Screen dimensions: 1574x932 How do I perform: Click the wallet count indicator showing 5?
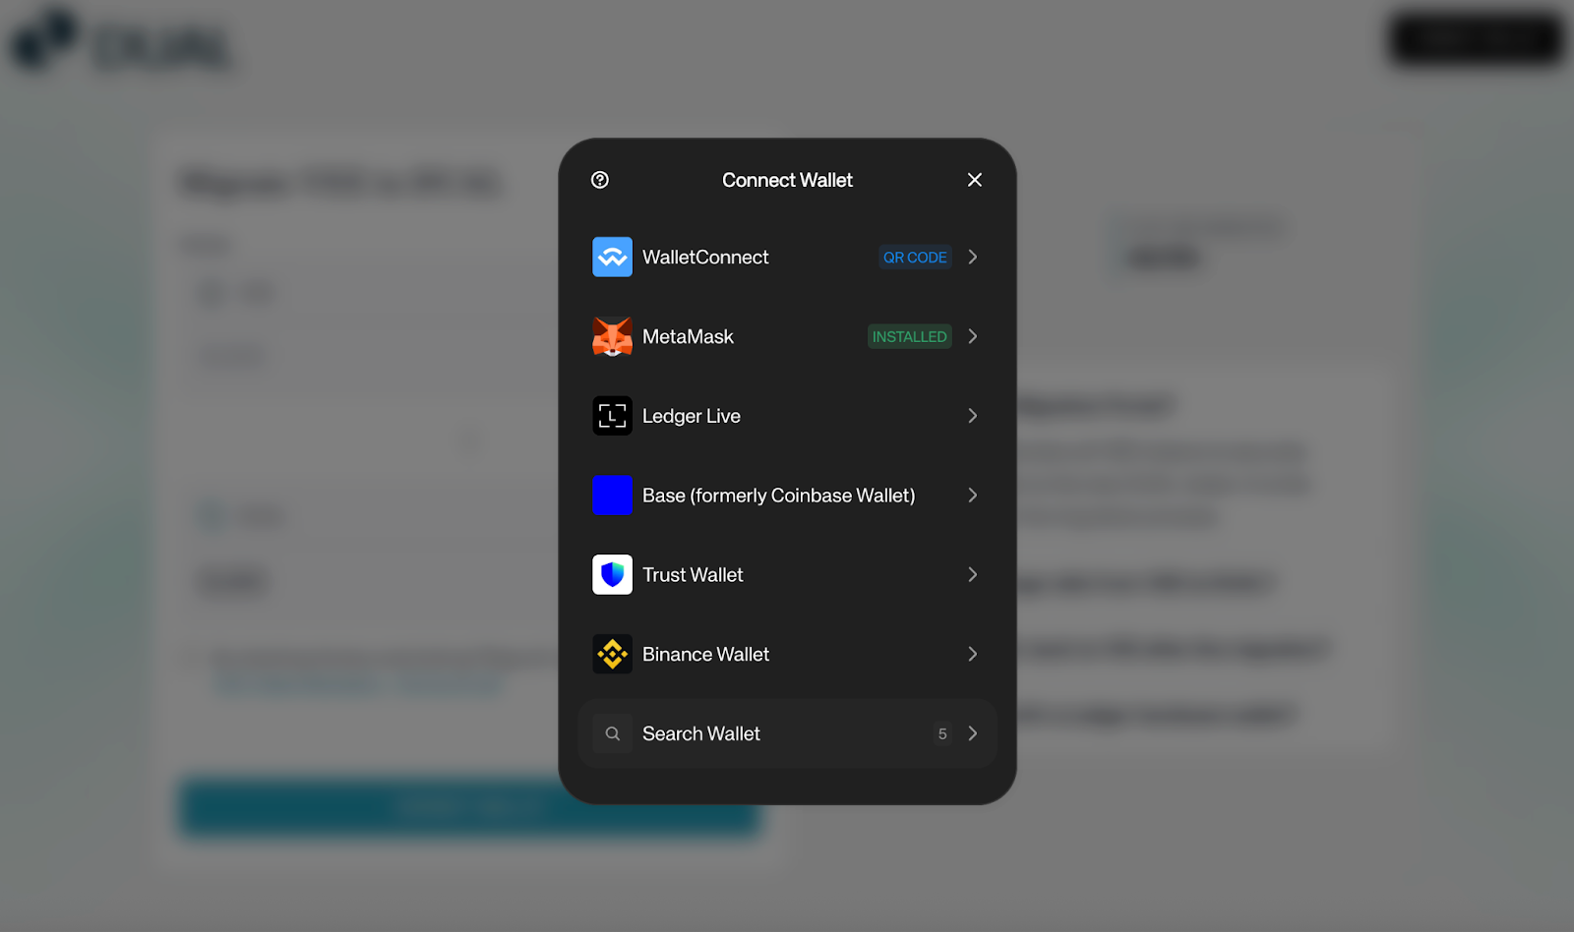941,733
